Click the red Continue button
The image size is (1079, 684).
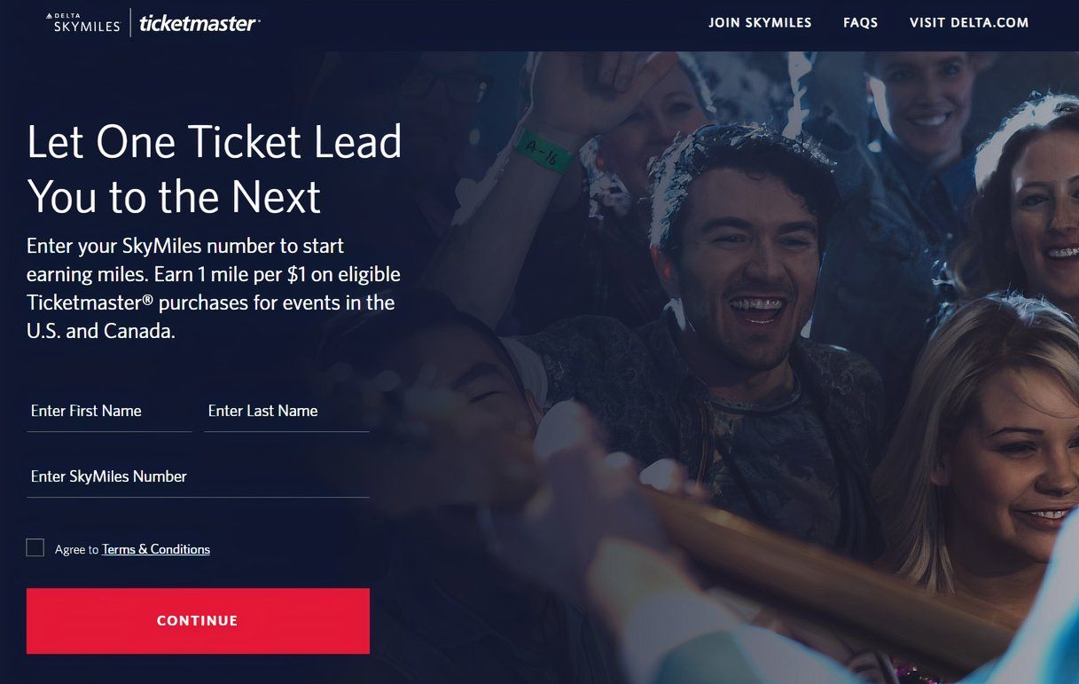[198, 621]
